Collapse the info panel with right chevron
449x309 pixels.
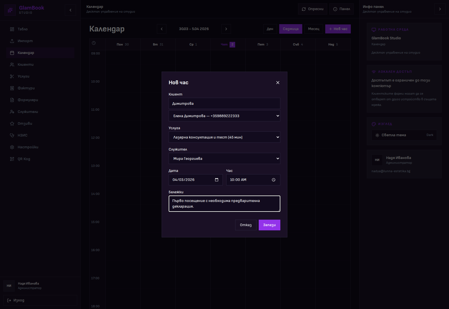point(440,9)
